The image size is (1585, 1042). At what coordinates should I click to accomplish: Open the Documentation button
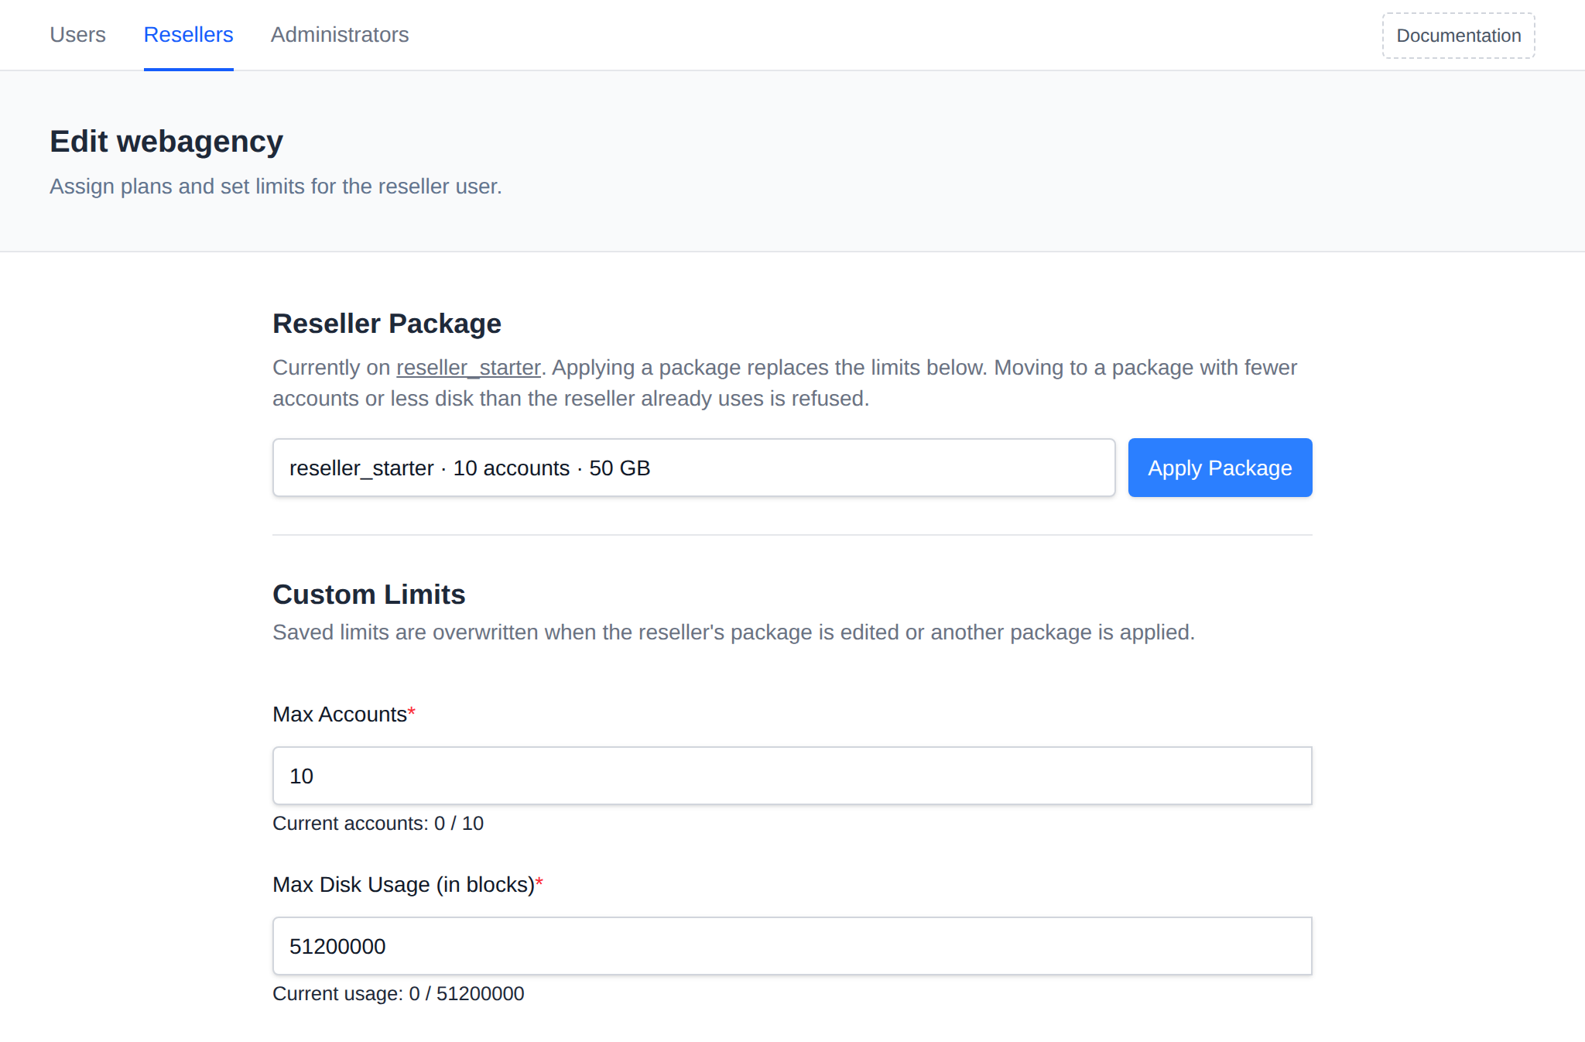point(1458,36)
